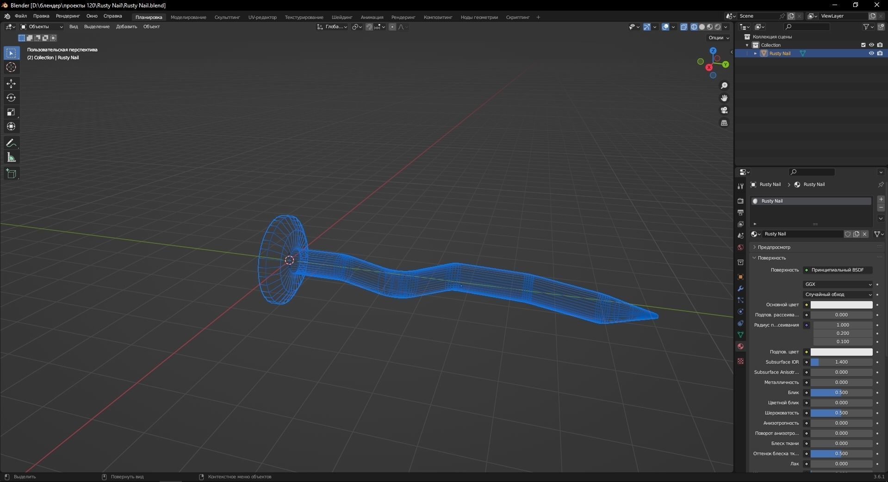Viewport: 888px width, 482px height.
Task: Switch to 'Шейдинг' workspace tab
Action: pyautogui.click(x=342, y=17)
